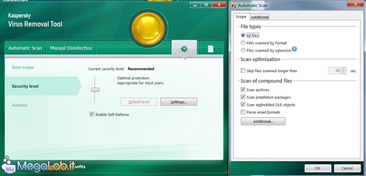This screenshot has width=366, height=176.
Task: Toggle the Enable Self-Defense checkbox
Action: point(92,114)
